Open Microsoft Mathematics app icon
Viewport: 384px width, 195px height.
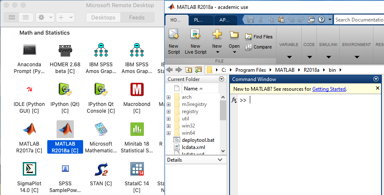(101, 129)
